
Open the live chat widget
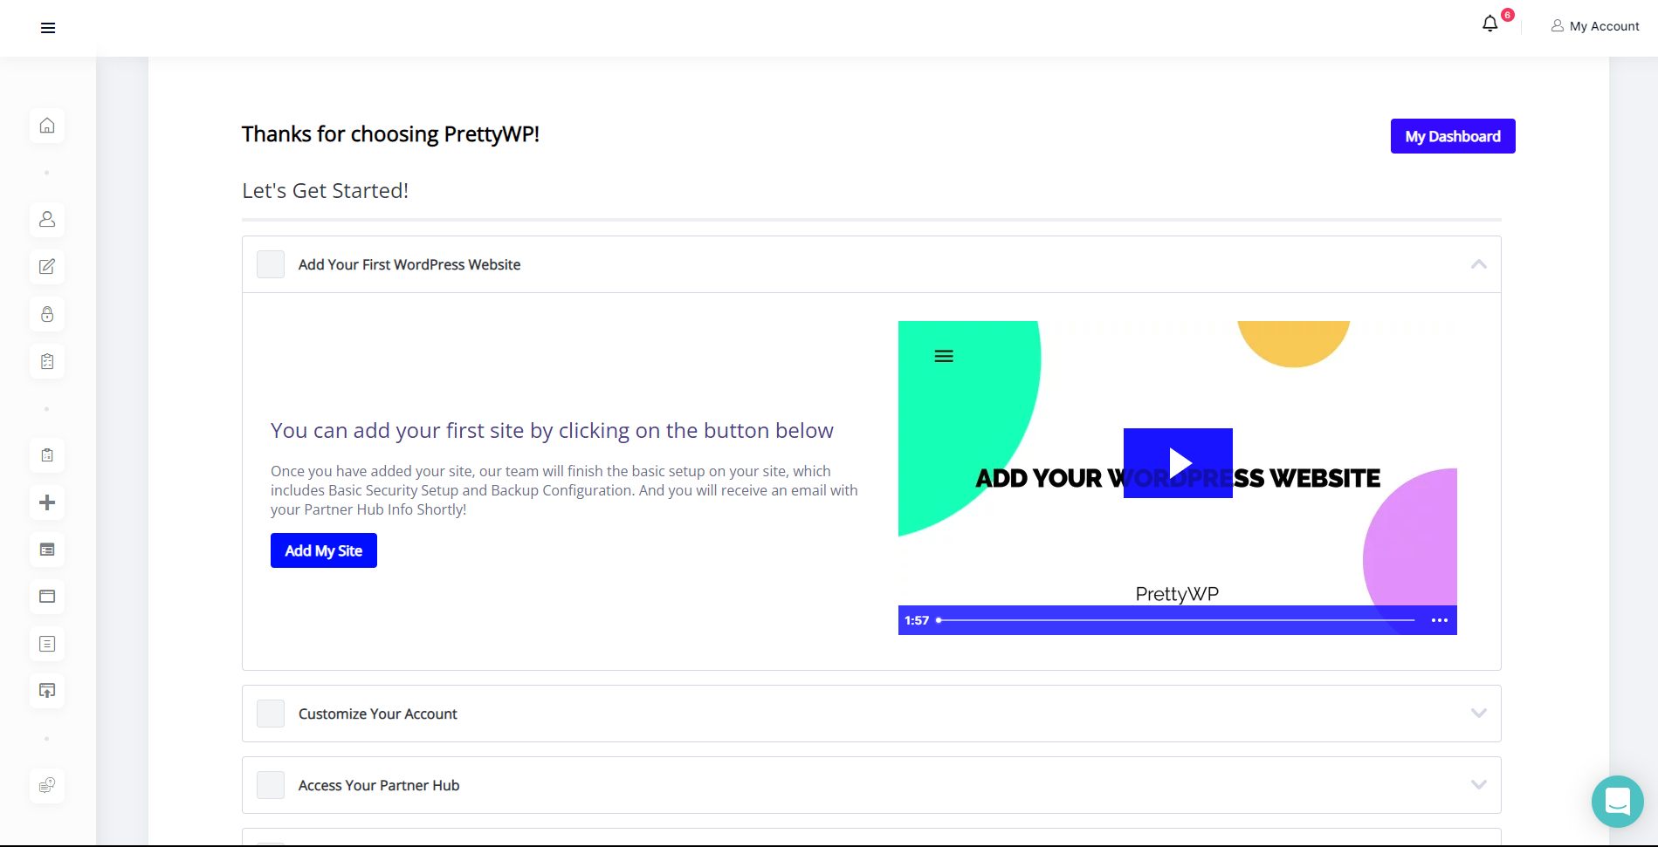pyautogui.click(x=1618, y=802)
